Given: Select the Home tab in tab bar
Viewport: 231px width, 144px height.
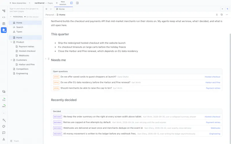Looking at the screenshot, I should pyautogui.click(x=64, y=9).
